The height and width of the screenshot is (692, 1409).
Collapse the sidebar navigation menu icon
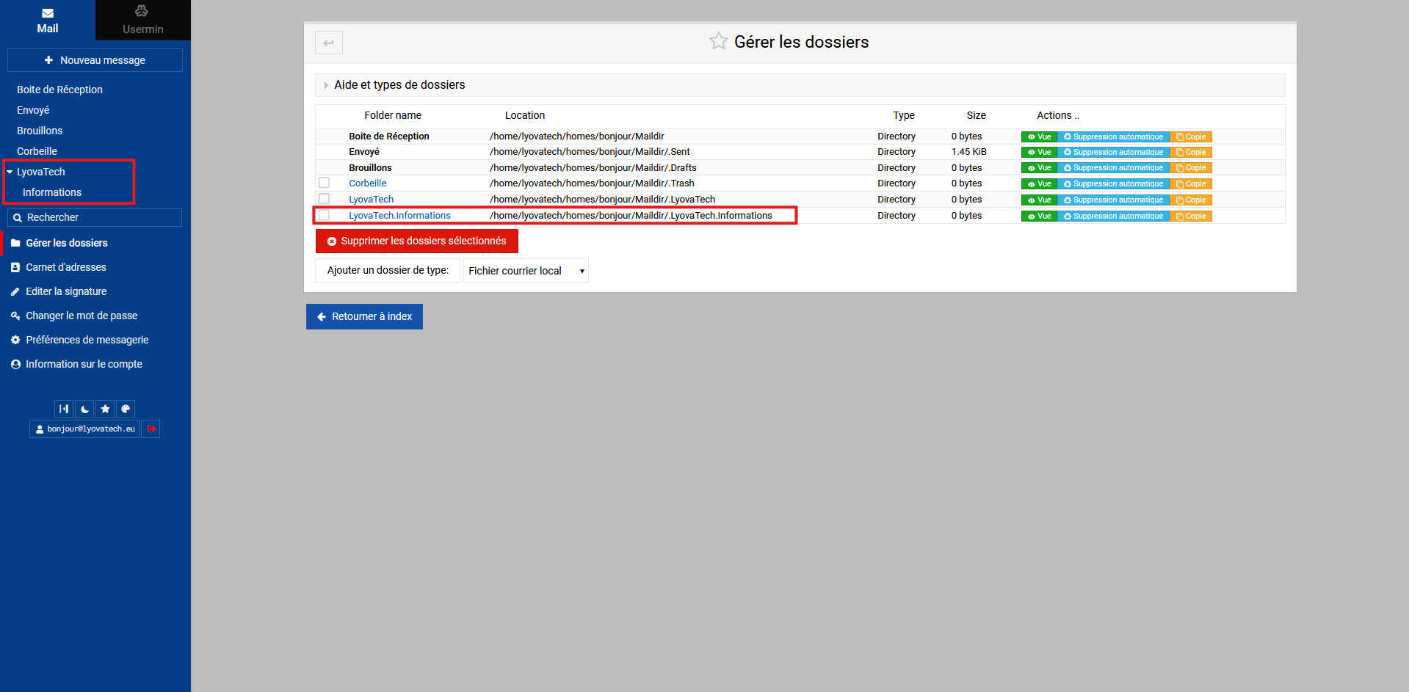[x=64, y=409]
